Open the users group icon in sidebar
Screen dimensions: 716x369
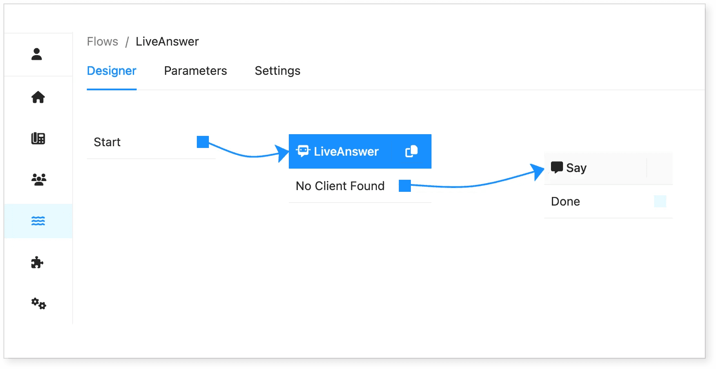click(39, 179)
